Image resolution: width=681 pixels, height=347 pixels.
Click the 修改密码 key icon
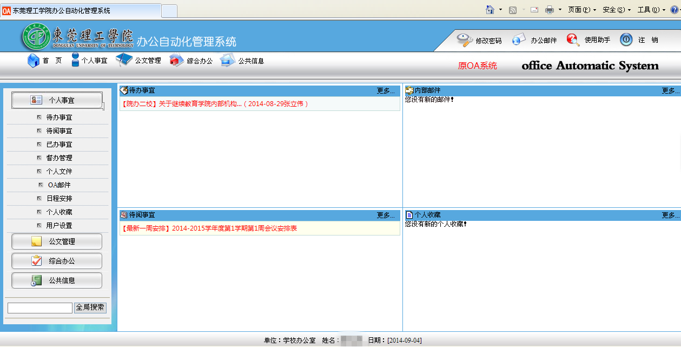[465, 40]
